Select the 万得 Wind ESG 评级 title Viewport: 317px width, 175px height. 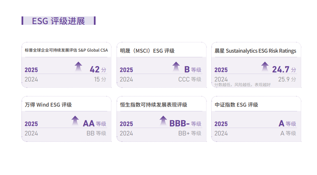click(48, 105)
